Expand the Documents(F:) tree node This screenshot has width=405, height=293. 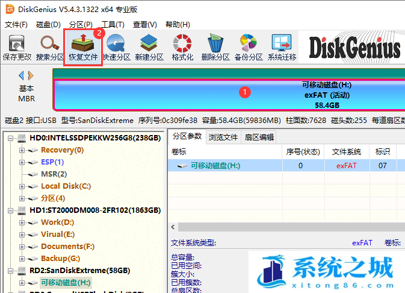click(x=22, y=247)
